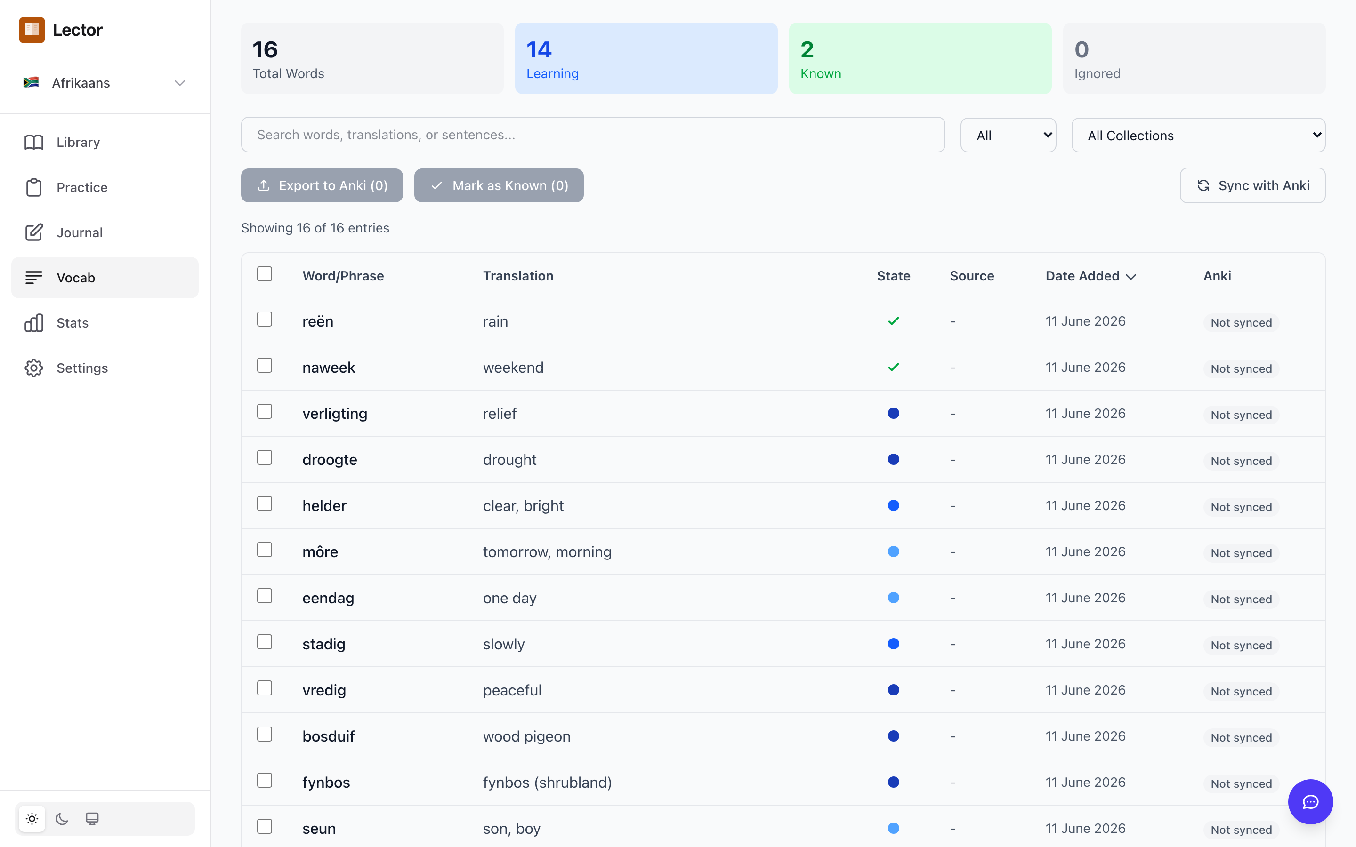This screenshot has width=1356, height=847.
Task: Click the word droogte
Action: tap(330, 460)
